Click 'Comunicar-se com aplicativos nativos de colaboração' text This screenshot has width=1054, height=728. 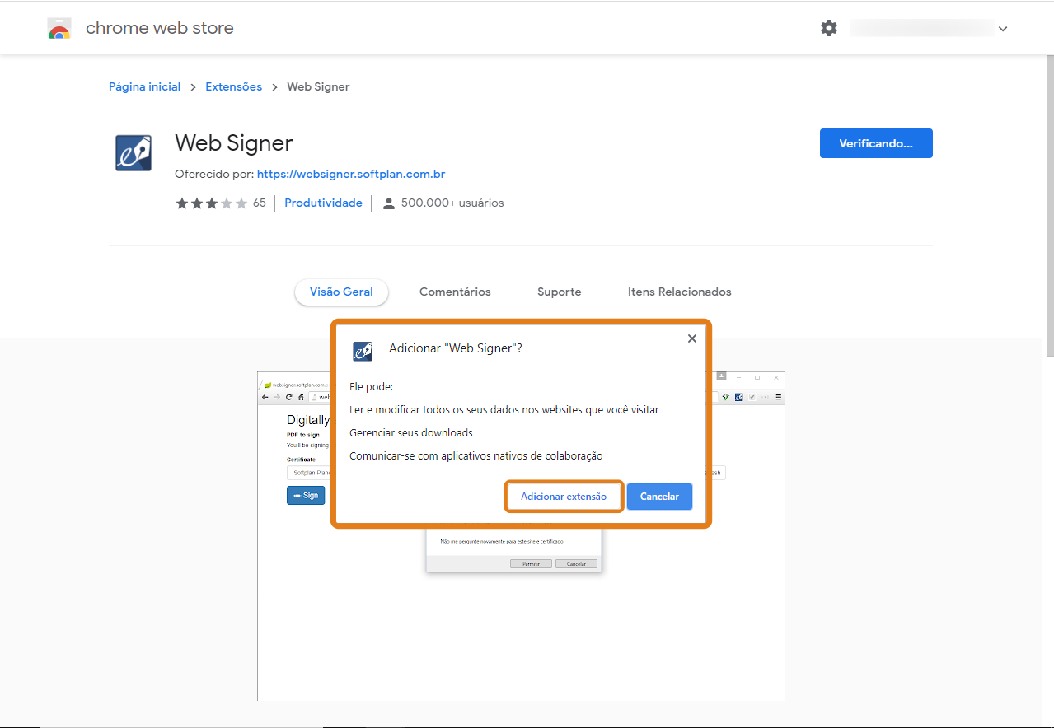pyautogui.click(x=476, y=455)
